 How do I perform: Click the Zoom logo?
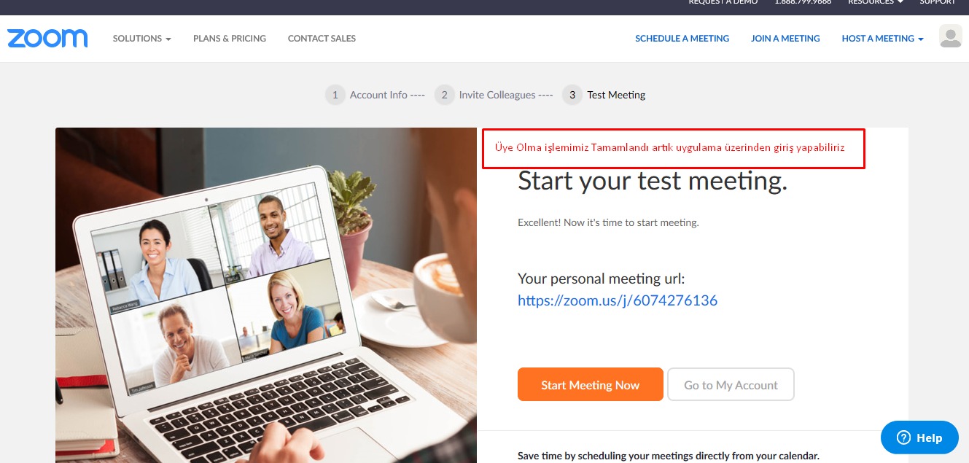47,39
